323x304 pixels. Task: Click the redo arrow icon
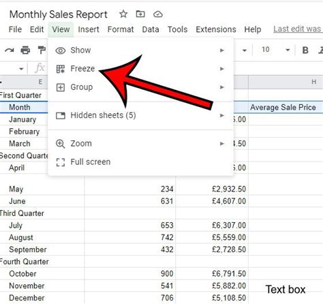[x=10, y=50]
